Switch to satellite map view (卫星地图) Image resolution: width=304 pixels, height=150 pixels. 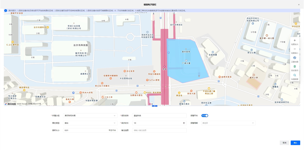point(295,58)
